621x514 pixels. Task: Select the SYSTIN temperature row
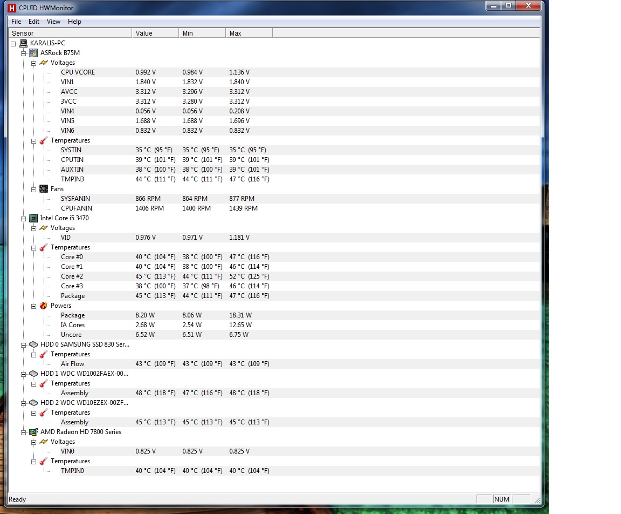click(299, 150)
